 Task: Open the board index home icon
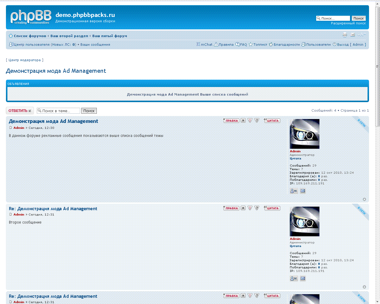click(11, 36)
